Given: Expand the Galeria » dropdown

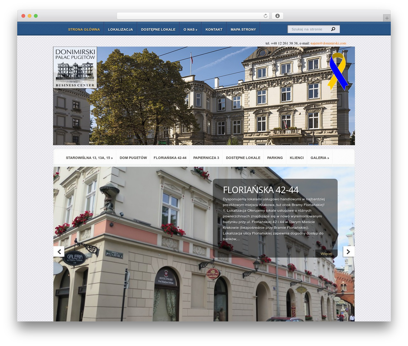Looking at the screenshot, I should [320, 158].
